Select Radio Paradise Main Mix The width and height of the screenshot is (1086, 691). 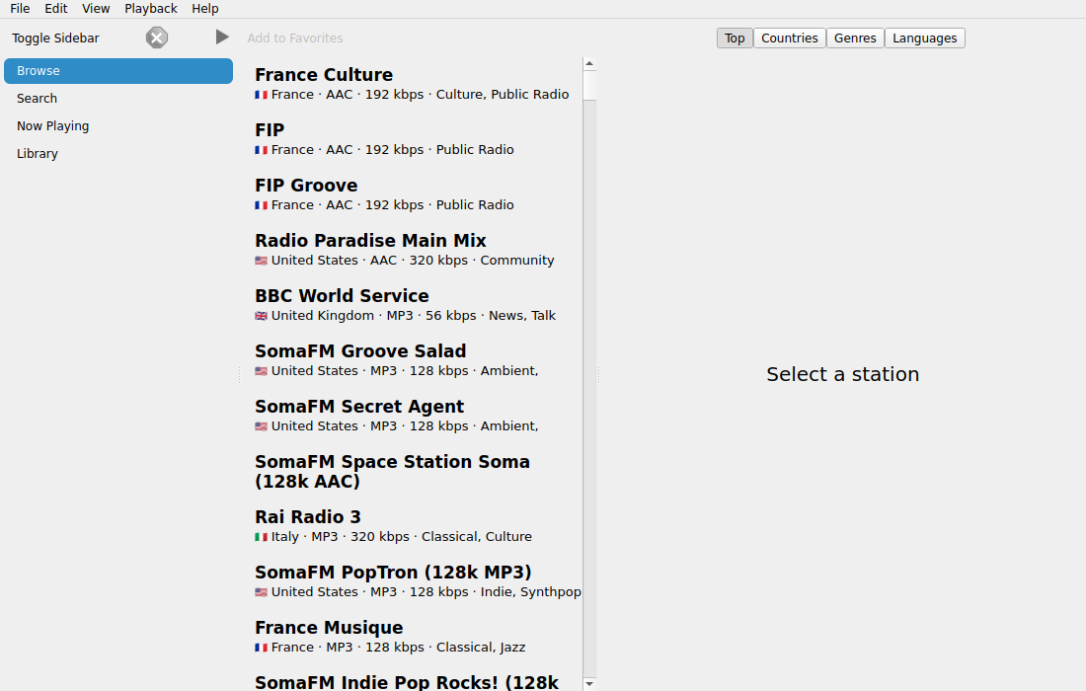417,250
